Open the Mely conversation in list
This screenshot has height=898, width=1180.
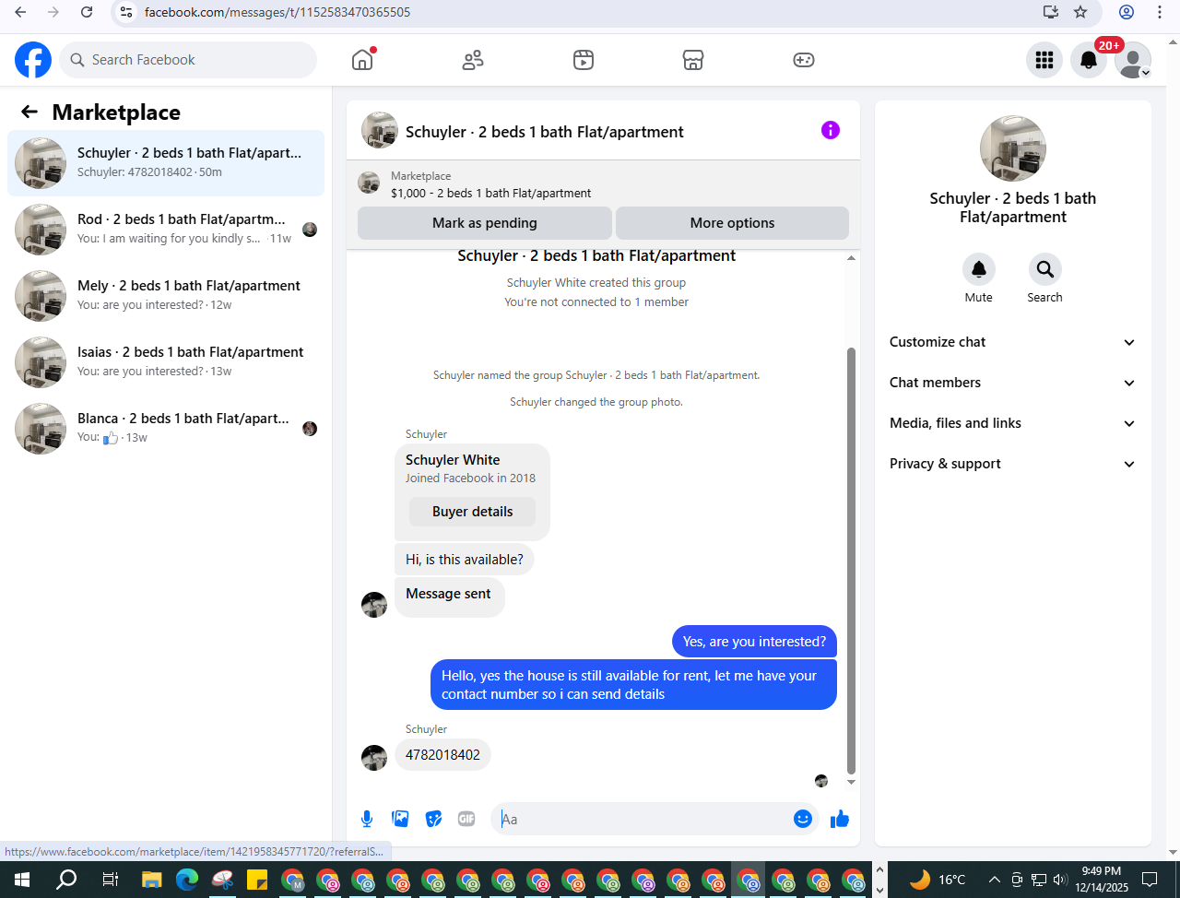[166, 296]
